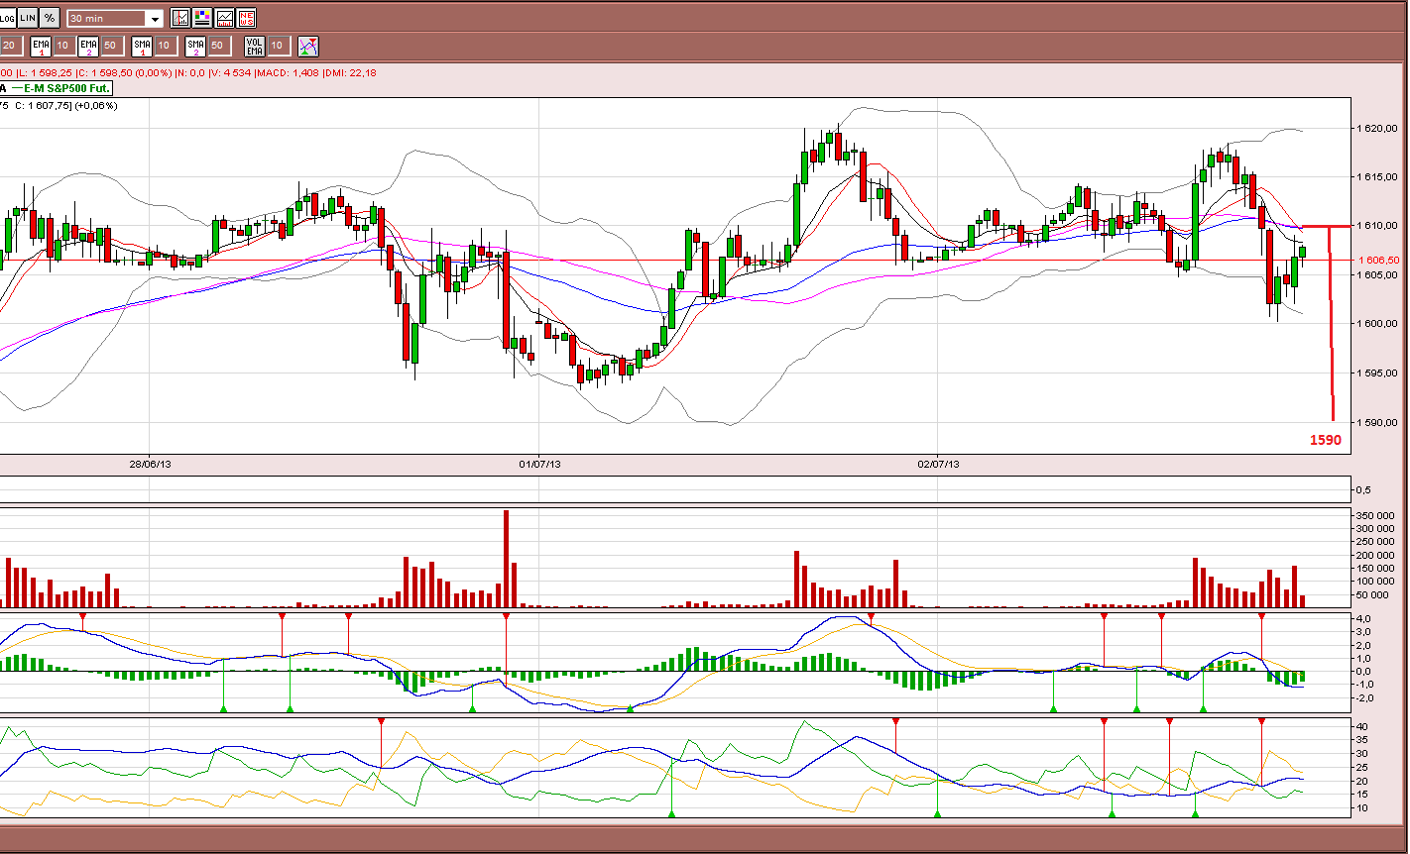Click the 01/07/13 date label
The width and height of the screenshot is (1410, 854).
(540, 464)
